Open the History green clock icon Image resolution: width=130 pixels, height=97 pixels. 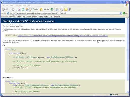(52, 9)
